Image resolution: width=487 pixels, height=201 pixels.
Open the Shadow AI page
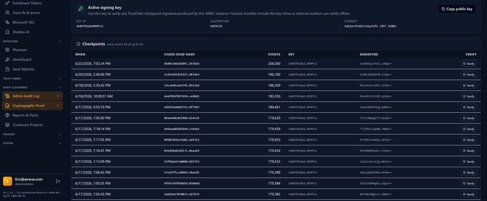tap(32, 32)
